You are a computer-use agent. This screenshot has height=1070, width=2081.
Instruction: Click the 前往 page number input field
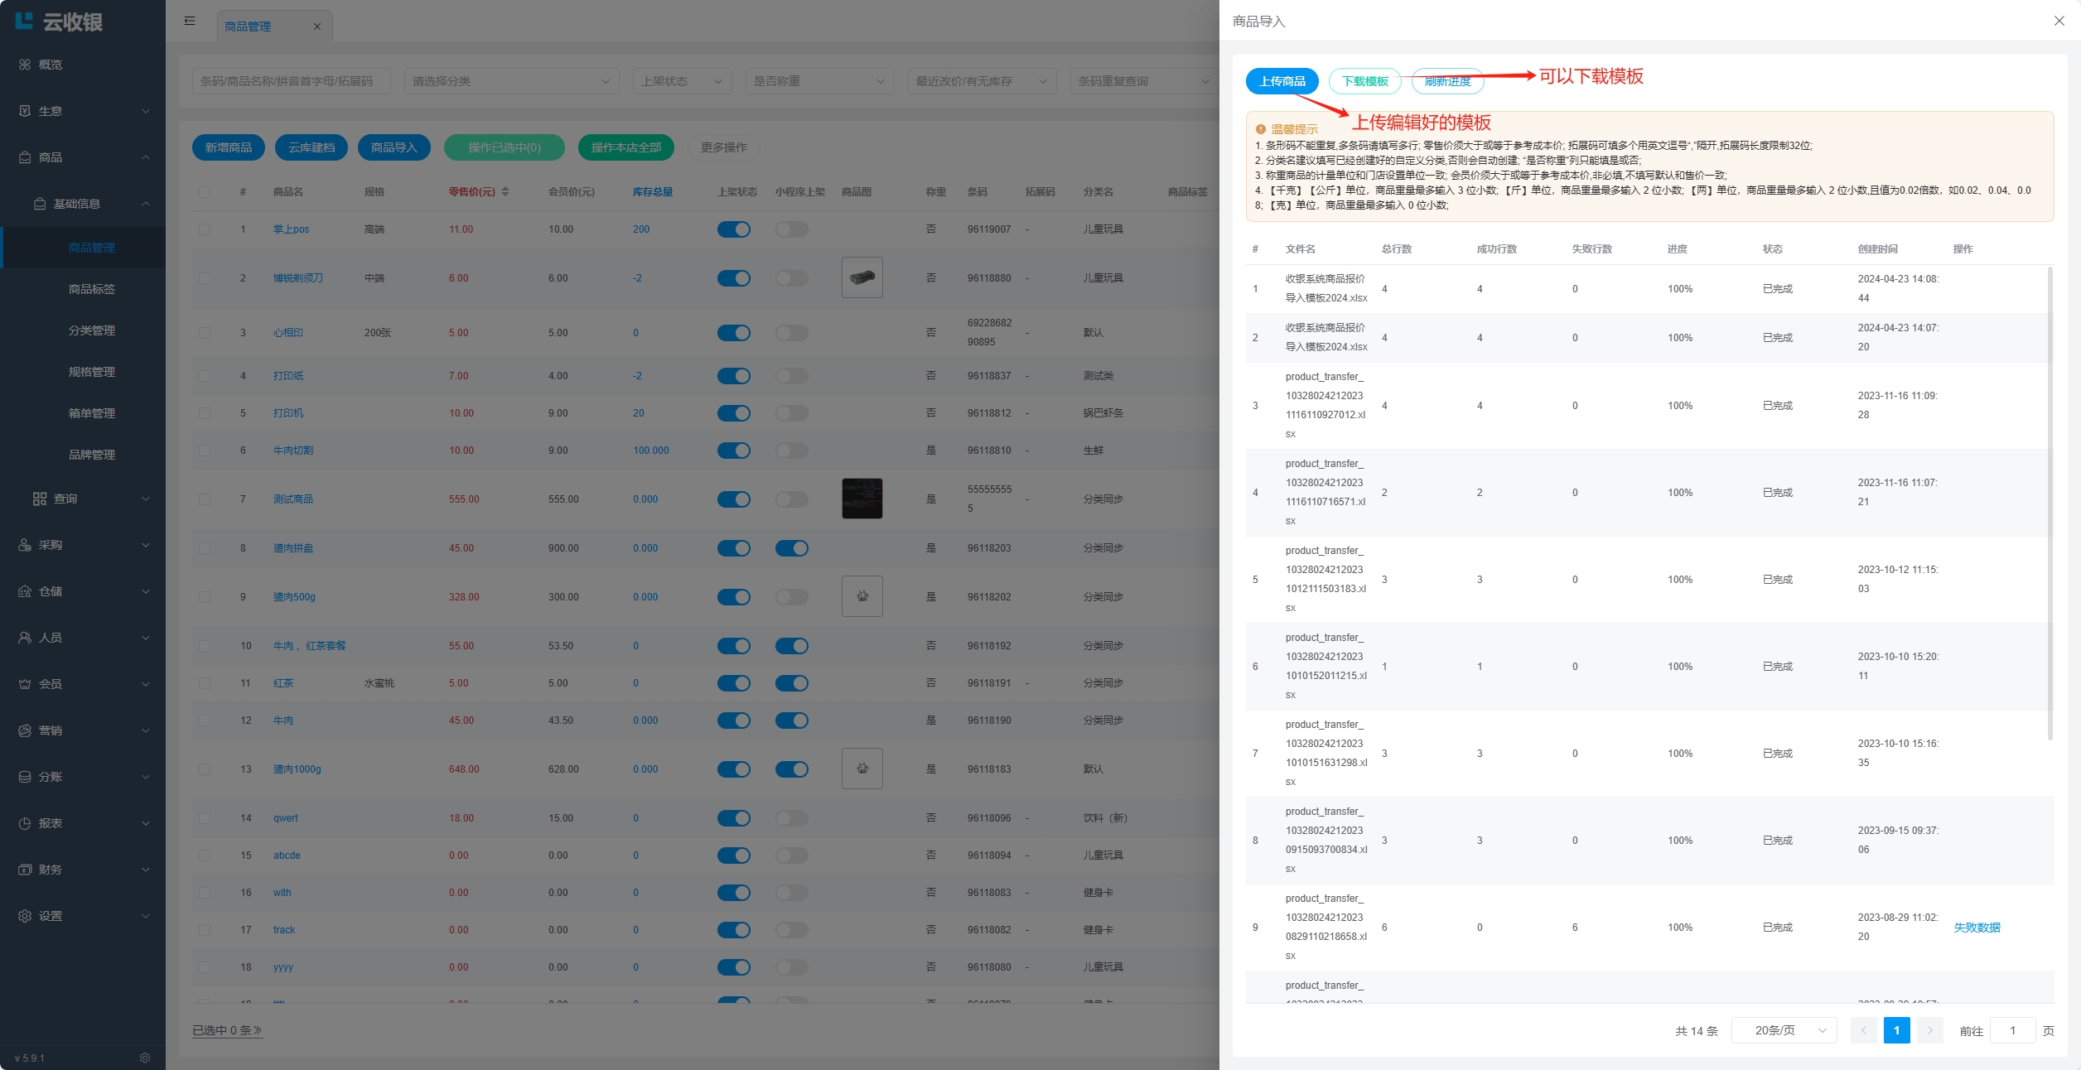[x=2011, y=1030]
